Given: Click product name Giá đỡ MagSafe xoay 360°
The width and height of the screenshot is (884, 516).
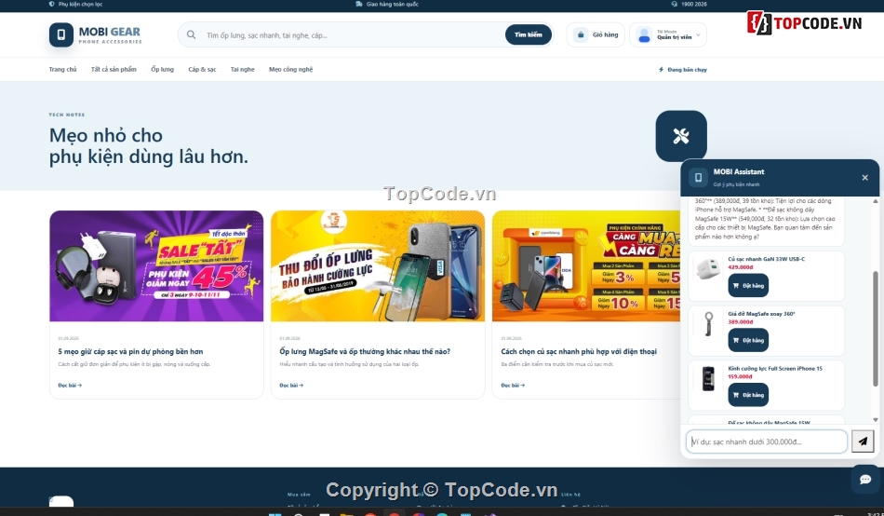Looking at the screenshot, I should [x=761, y=314].
